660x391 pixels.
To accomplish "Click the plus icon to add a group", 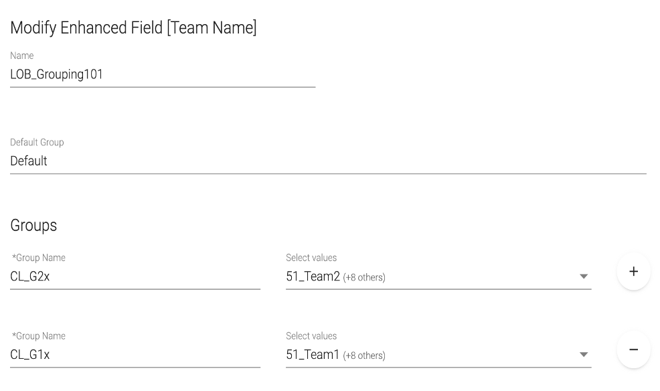I will point(633,272).
